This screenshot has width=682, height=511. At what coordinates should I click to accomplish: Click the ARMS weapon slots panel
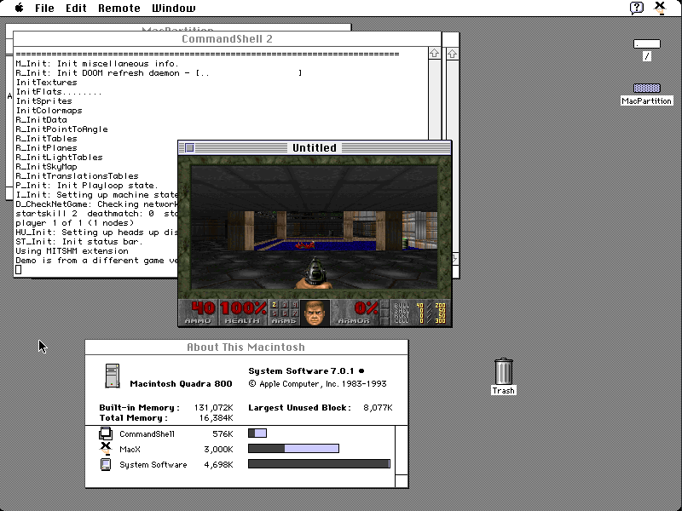(x=284, y=313)
